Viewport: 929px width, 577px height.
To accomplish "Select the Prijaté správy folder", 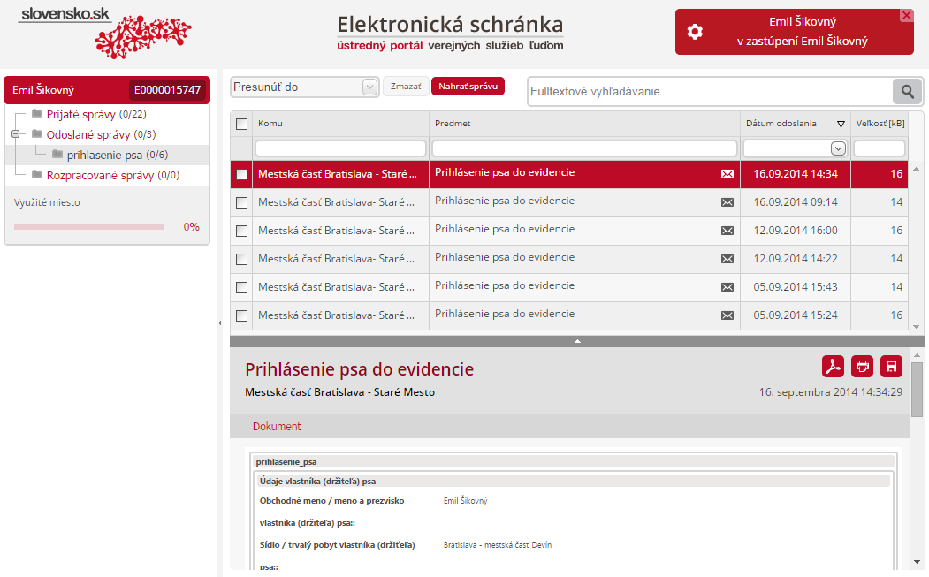I will 80,114.
